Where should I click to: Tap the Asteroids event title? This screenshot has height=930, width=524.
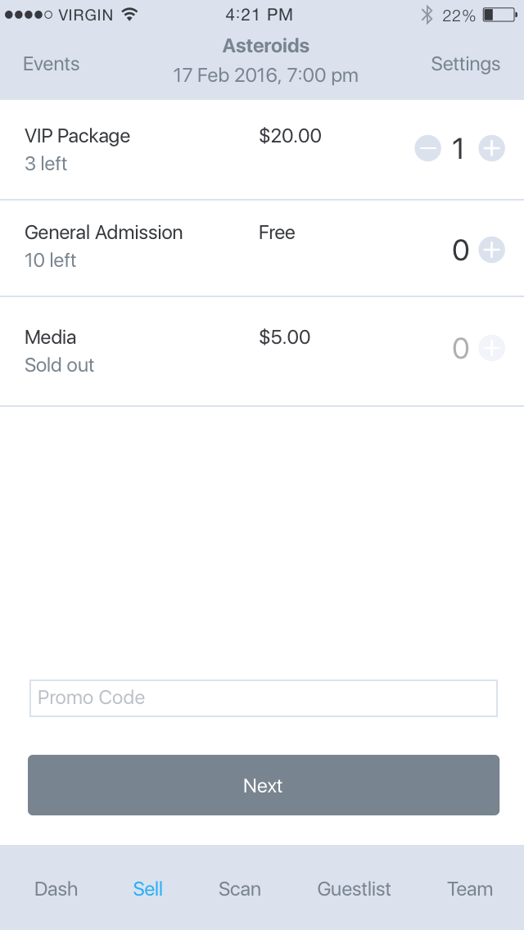click(x=265, y=46)
